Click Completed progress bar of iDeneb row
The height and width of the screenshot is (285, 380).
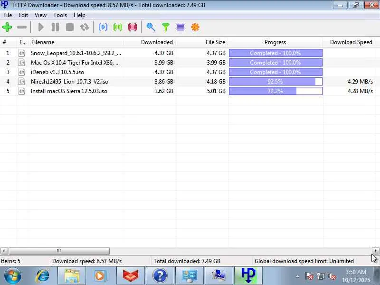(x=275, y=72)
